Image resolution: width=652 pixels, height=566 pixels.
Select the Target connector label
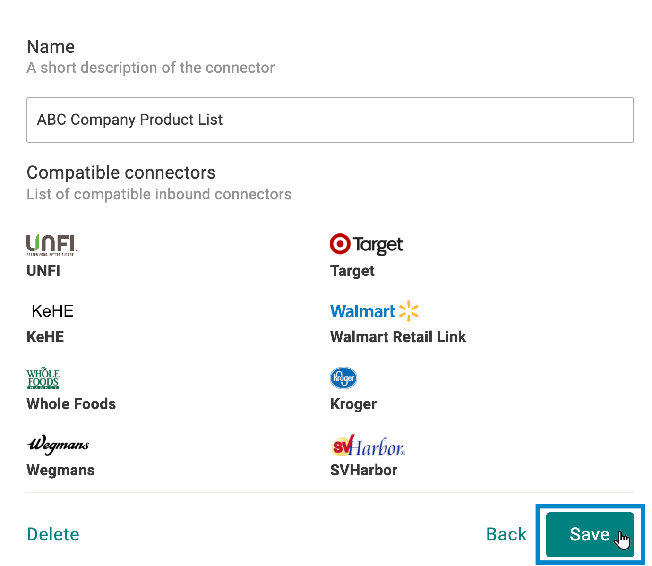(x=352, y=271)
